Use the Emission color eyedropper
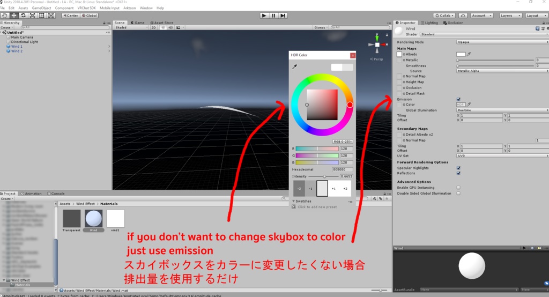This screenshot has height=297, width=549. [x=469, y=105]
